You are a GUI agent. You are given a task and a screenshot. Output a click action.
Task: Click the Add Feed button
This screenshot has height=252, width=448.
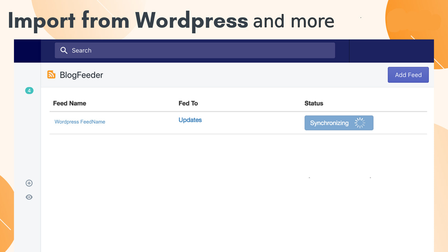coord(408,75)
